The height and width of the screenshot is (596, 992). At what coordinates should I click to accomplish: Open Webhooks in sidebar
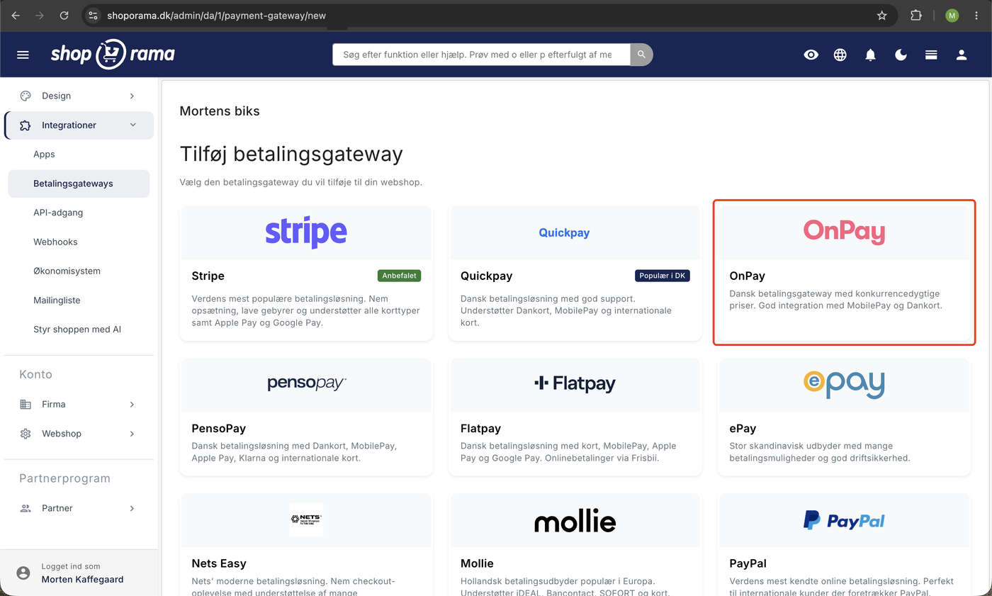[x=55, y=242]
